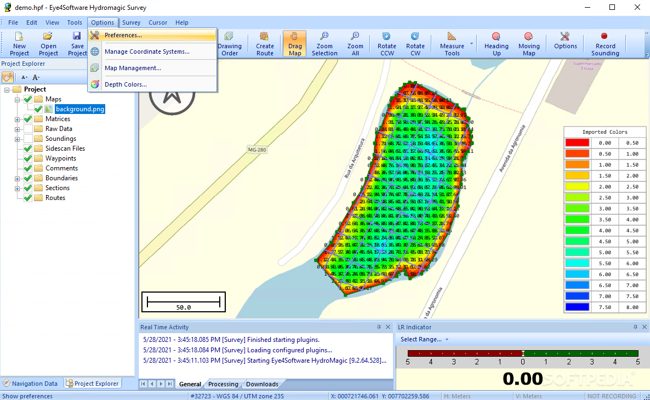The height and width of the screenshot is (400, 650).
Task: Open Depth Colors from the Options menu
Action: click(x=152, y=84)
